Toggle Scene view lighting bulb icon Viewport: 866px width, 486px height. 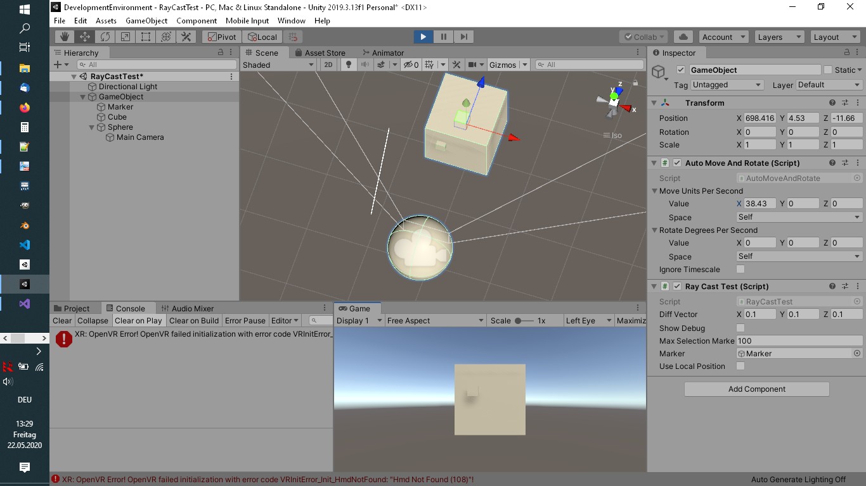coord(348,64)
